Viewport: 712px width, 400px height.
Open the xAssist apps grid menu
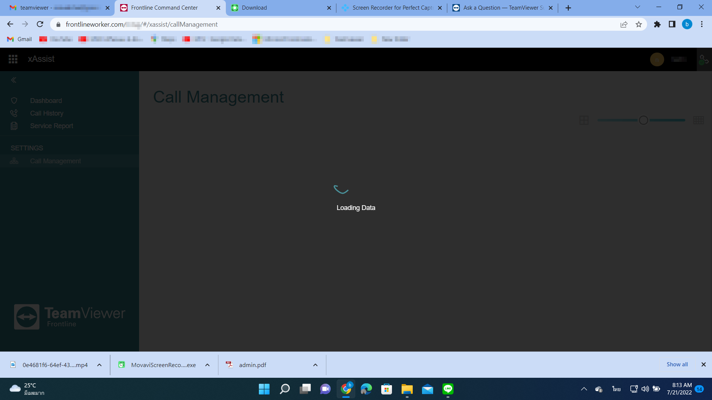[x=13, y=59]
